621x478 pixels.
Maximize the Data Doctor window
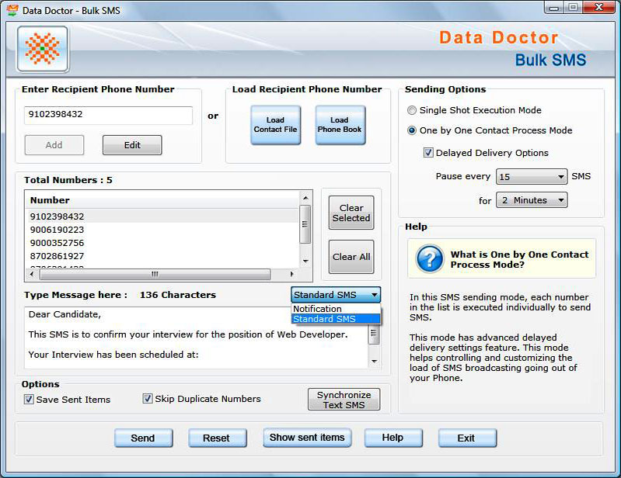tap(573, 8)
